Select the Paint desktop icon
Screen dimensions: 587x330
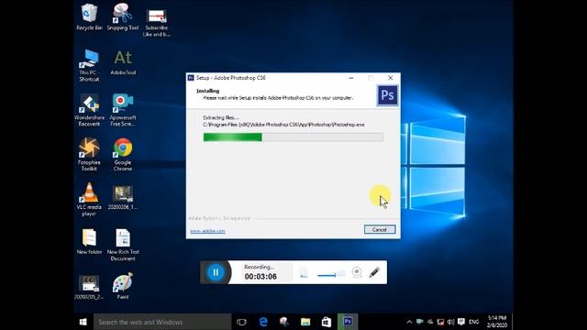tap(123, 287)
